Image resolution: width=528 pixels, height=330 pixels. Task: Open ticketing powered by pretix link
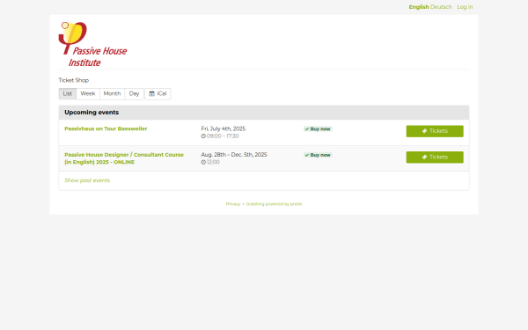[274, 204]
